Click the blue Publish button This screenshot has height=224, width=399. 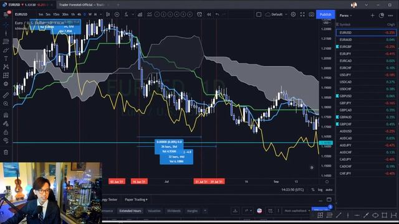tap(325, 14)
